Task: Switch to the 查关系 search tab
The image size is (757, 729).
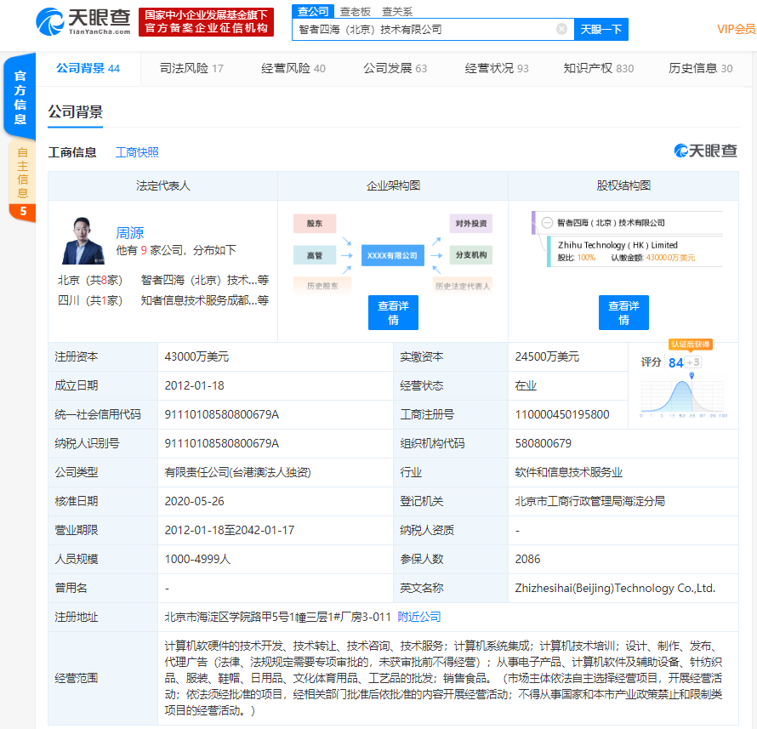Action: point(397,11)
